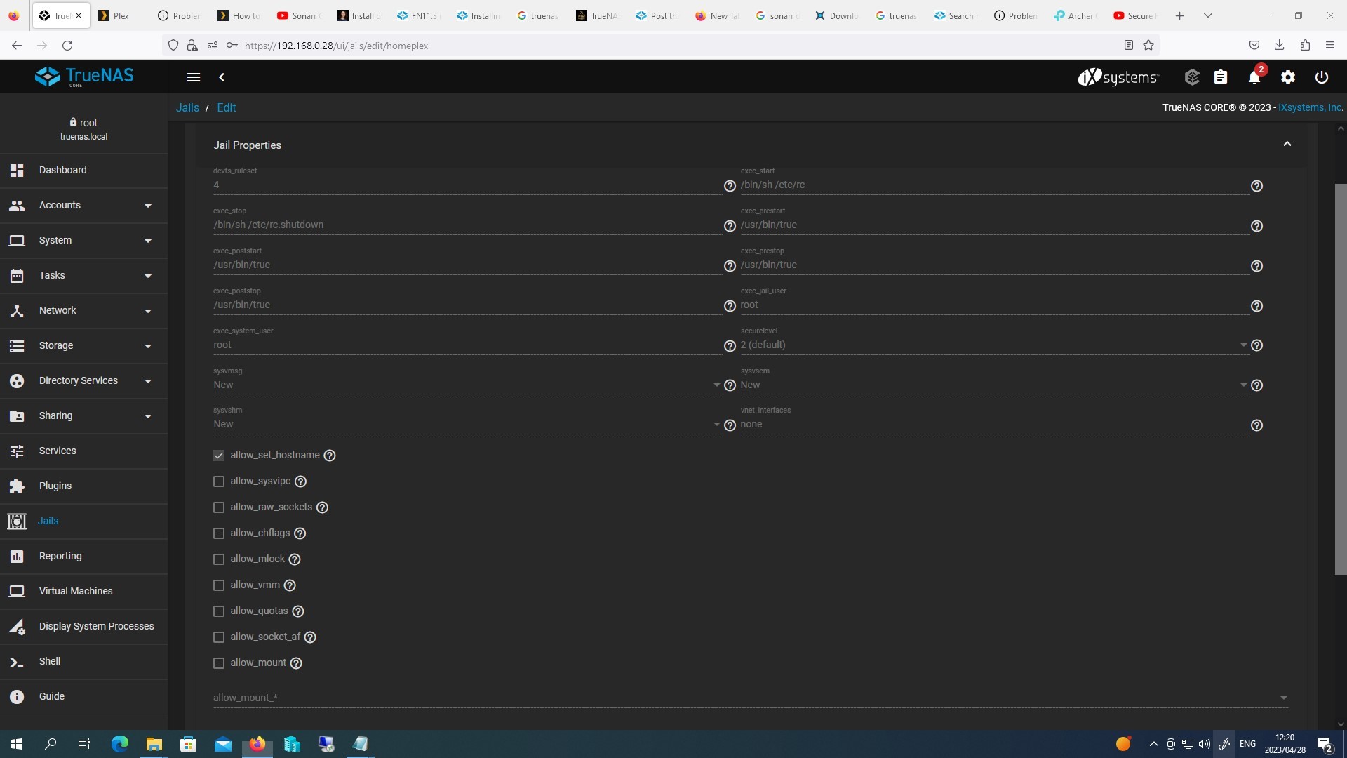
Task: Show help for exec_system_user field
Action: [x=730, y=346]
